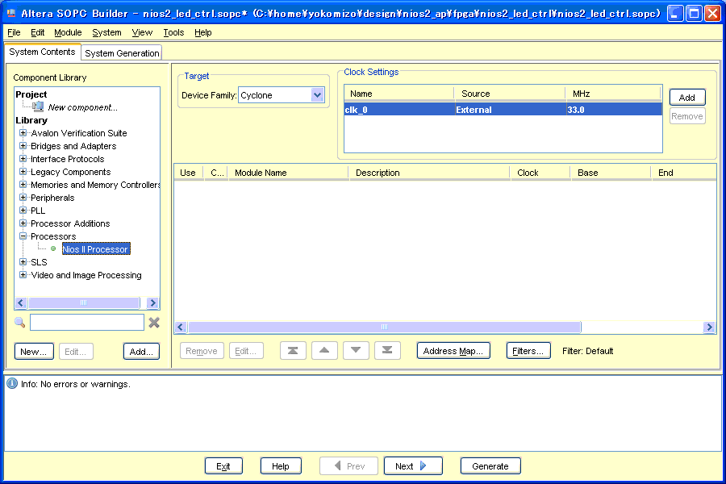Expand Peripherals node
Image resolution: width=726 pixels, height=484 pixels.
[23, 198]
